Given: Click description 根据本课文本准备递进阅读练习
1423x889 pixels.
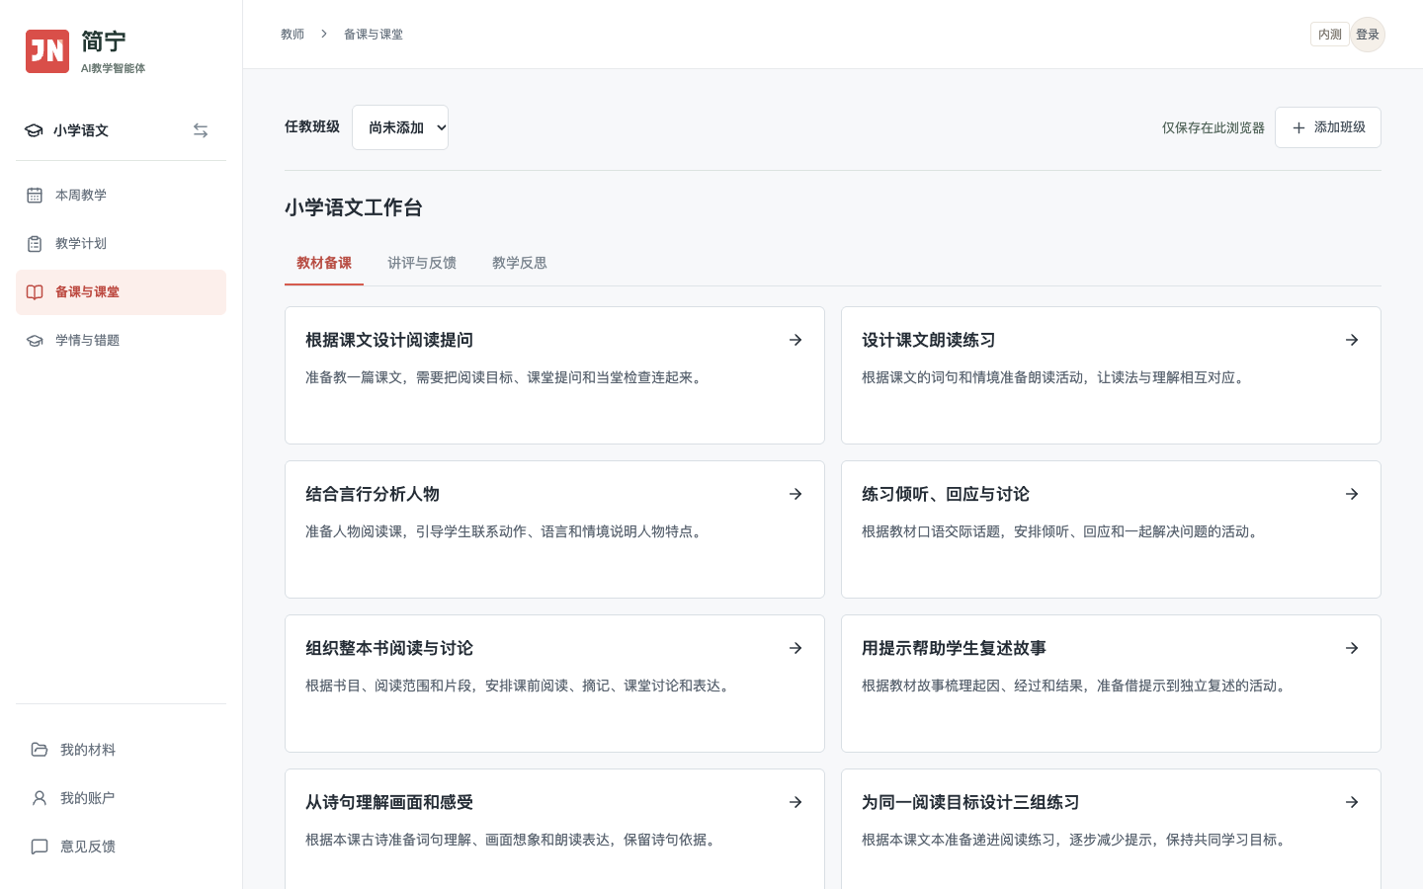Looking at the screenshot, I should (1076, 840).
